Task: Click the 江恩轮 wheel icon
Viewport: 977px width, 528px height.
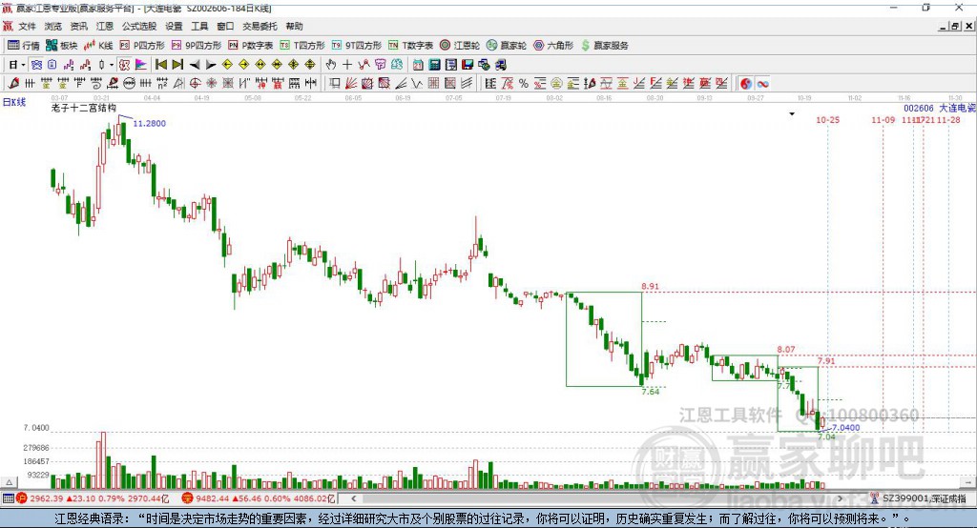Action: tap(445, 46)
